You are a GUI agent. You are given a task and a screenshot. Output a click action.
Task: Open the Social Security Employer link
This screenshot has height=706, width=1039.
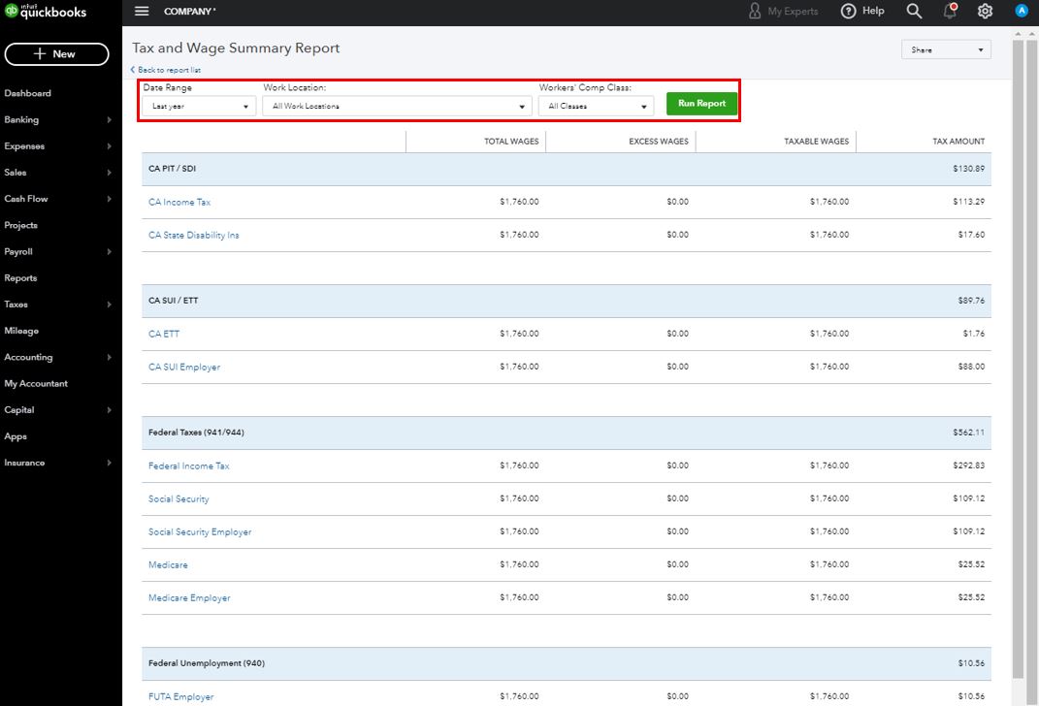tap(200, 531)
